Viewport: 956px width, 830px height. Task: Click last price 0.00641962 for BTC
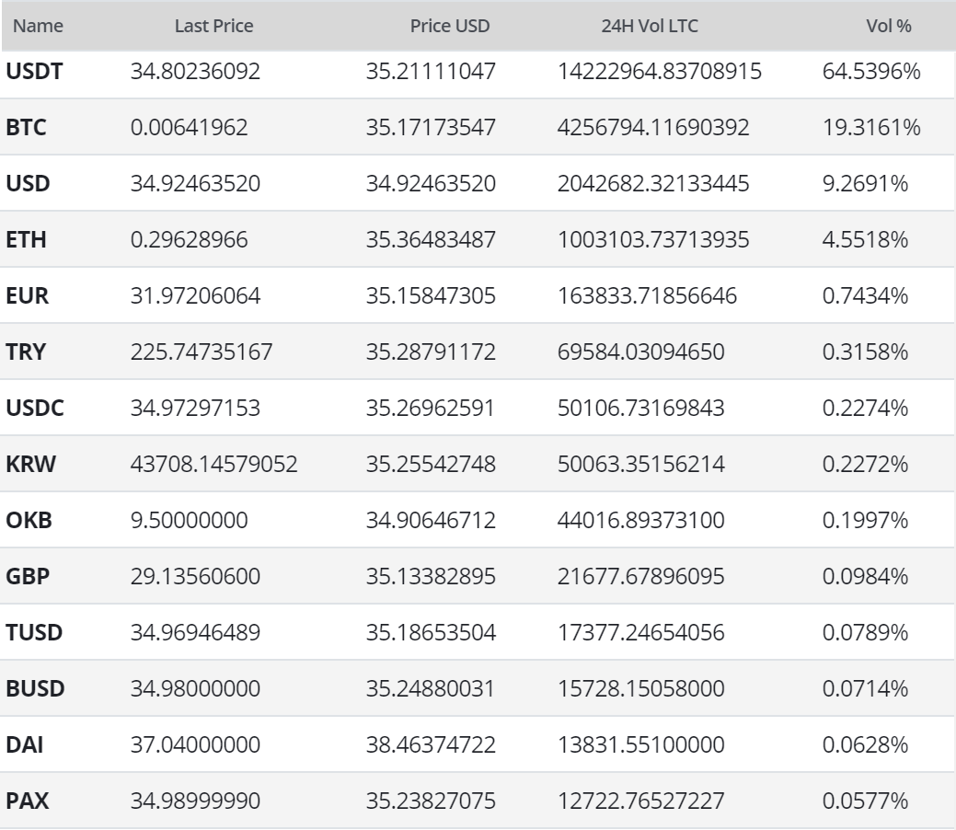pyautogui.click(x=189, y=128)
